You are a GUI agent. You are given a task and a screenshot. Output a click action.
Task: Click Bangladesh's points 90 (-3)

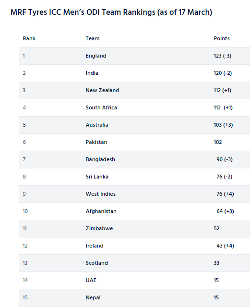point(225,159)
